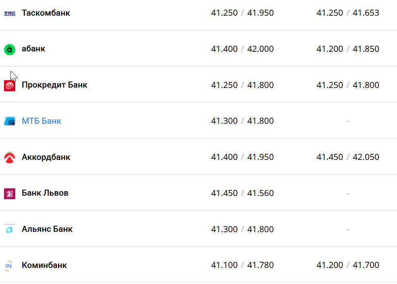The width and height of the screenshot is (397, 284).
Task: Open the Коминбанк bank link
Action: 44,265
